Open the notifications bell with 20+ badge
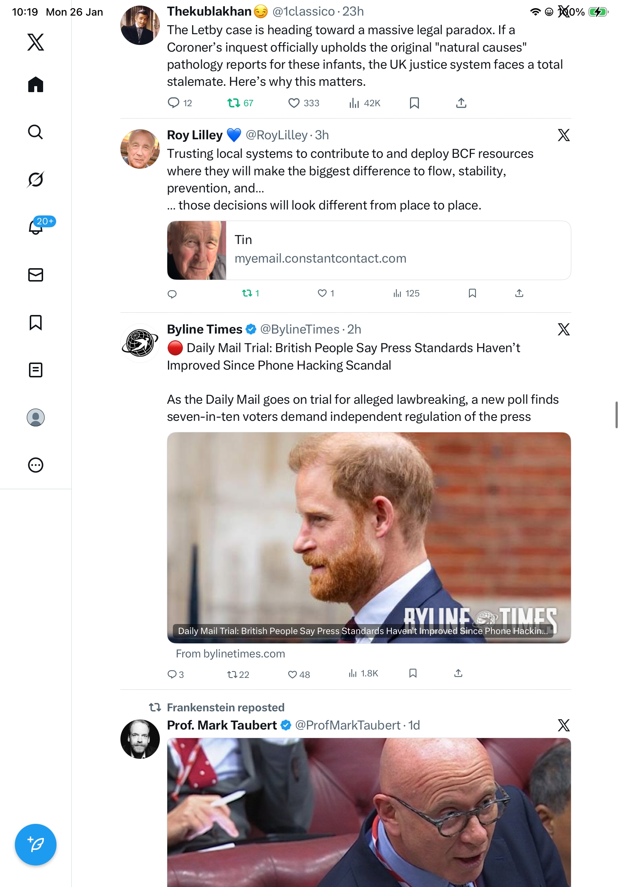Image resolution: width=620 pixels, height=887 pixels. coord(36,227)
